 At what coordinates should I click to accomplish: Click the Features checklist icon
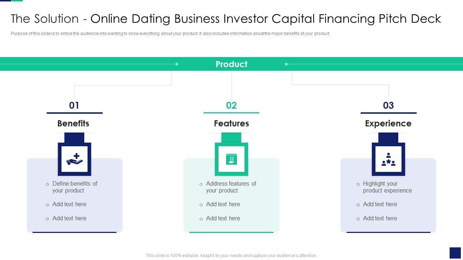click(x=231, y=159)
